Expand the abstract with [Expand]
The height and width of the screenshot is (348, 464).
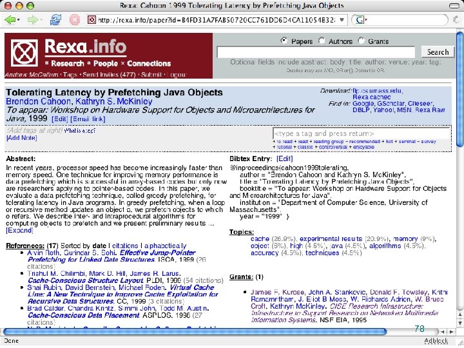(19, 231)
